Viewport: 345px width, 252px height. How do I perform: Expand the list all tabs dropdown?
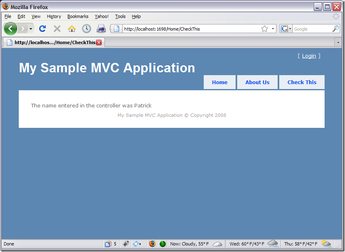click(338, 42)
